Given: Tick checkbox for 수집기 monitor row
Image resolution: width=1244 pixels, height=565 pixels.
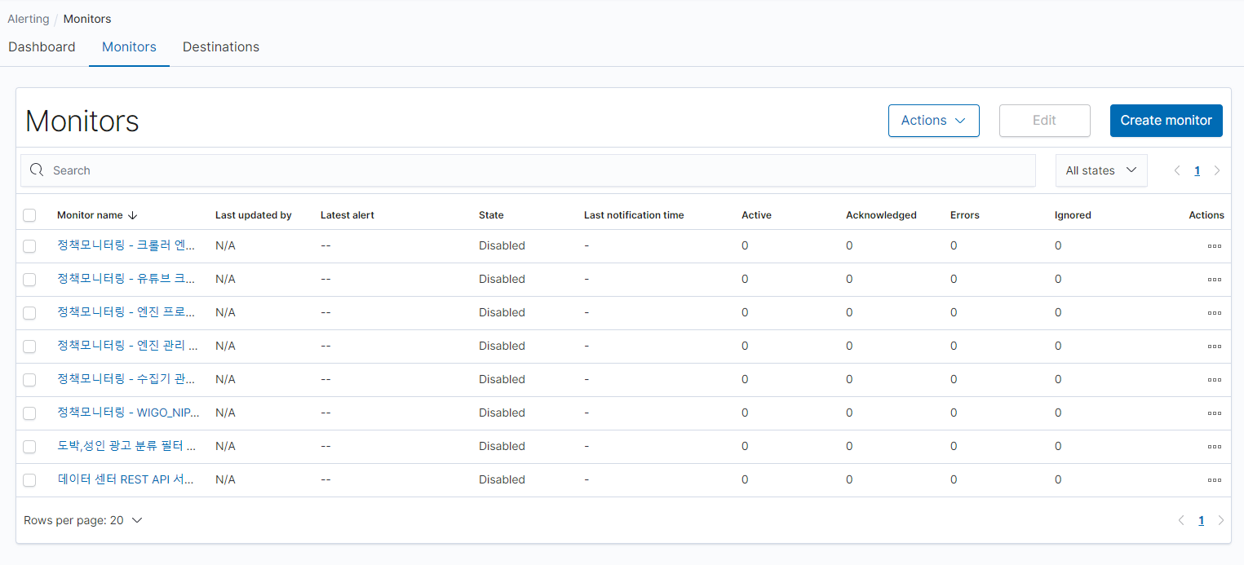Looking at the screenshot, I should coord(29,380).
